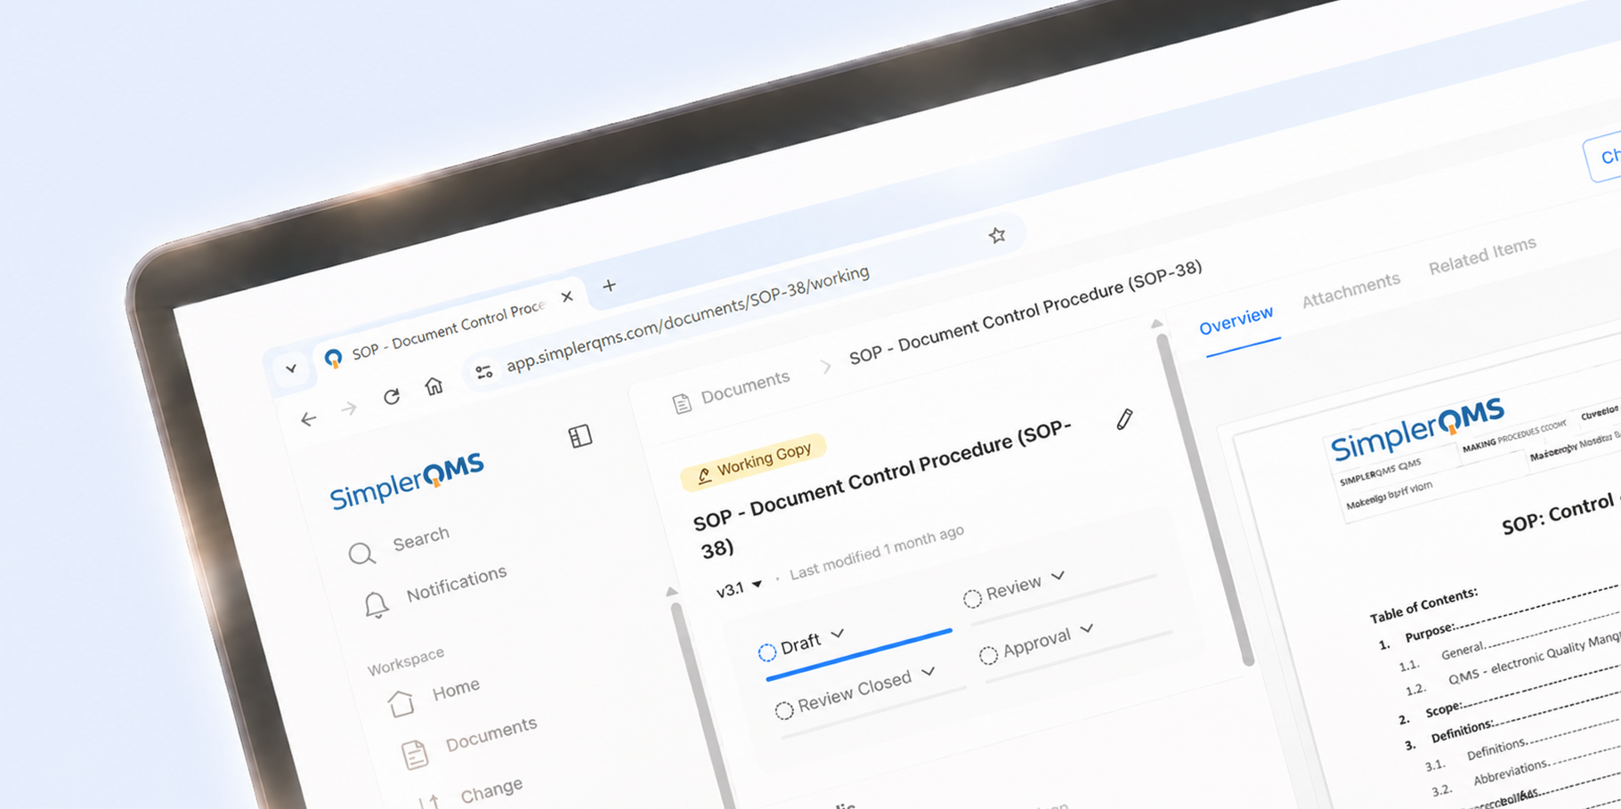Expand the Review Closed chevron

pyautogui.click(x=928, y=672)
